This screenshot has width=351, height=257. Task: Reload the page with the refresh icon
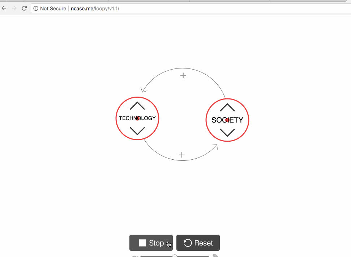pos(24,9)
